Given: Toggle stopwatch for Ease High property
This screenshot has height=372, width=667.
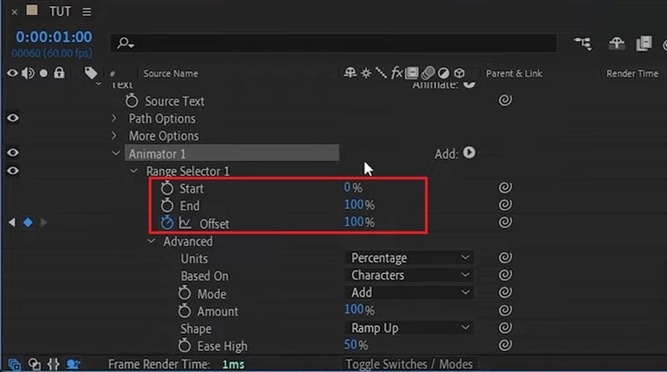Looking at the screenshot, I should (x=184, y=345).
